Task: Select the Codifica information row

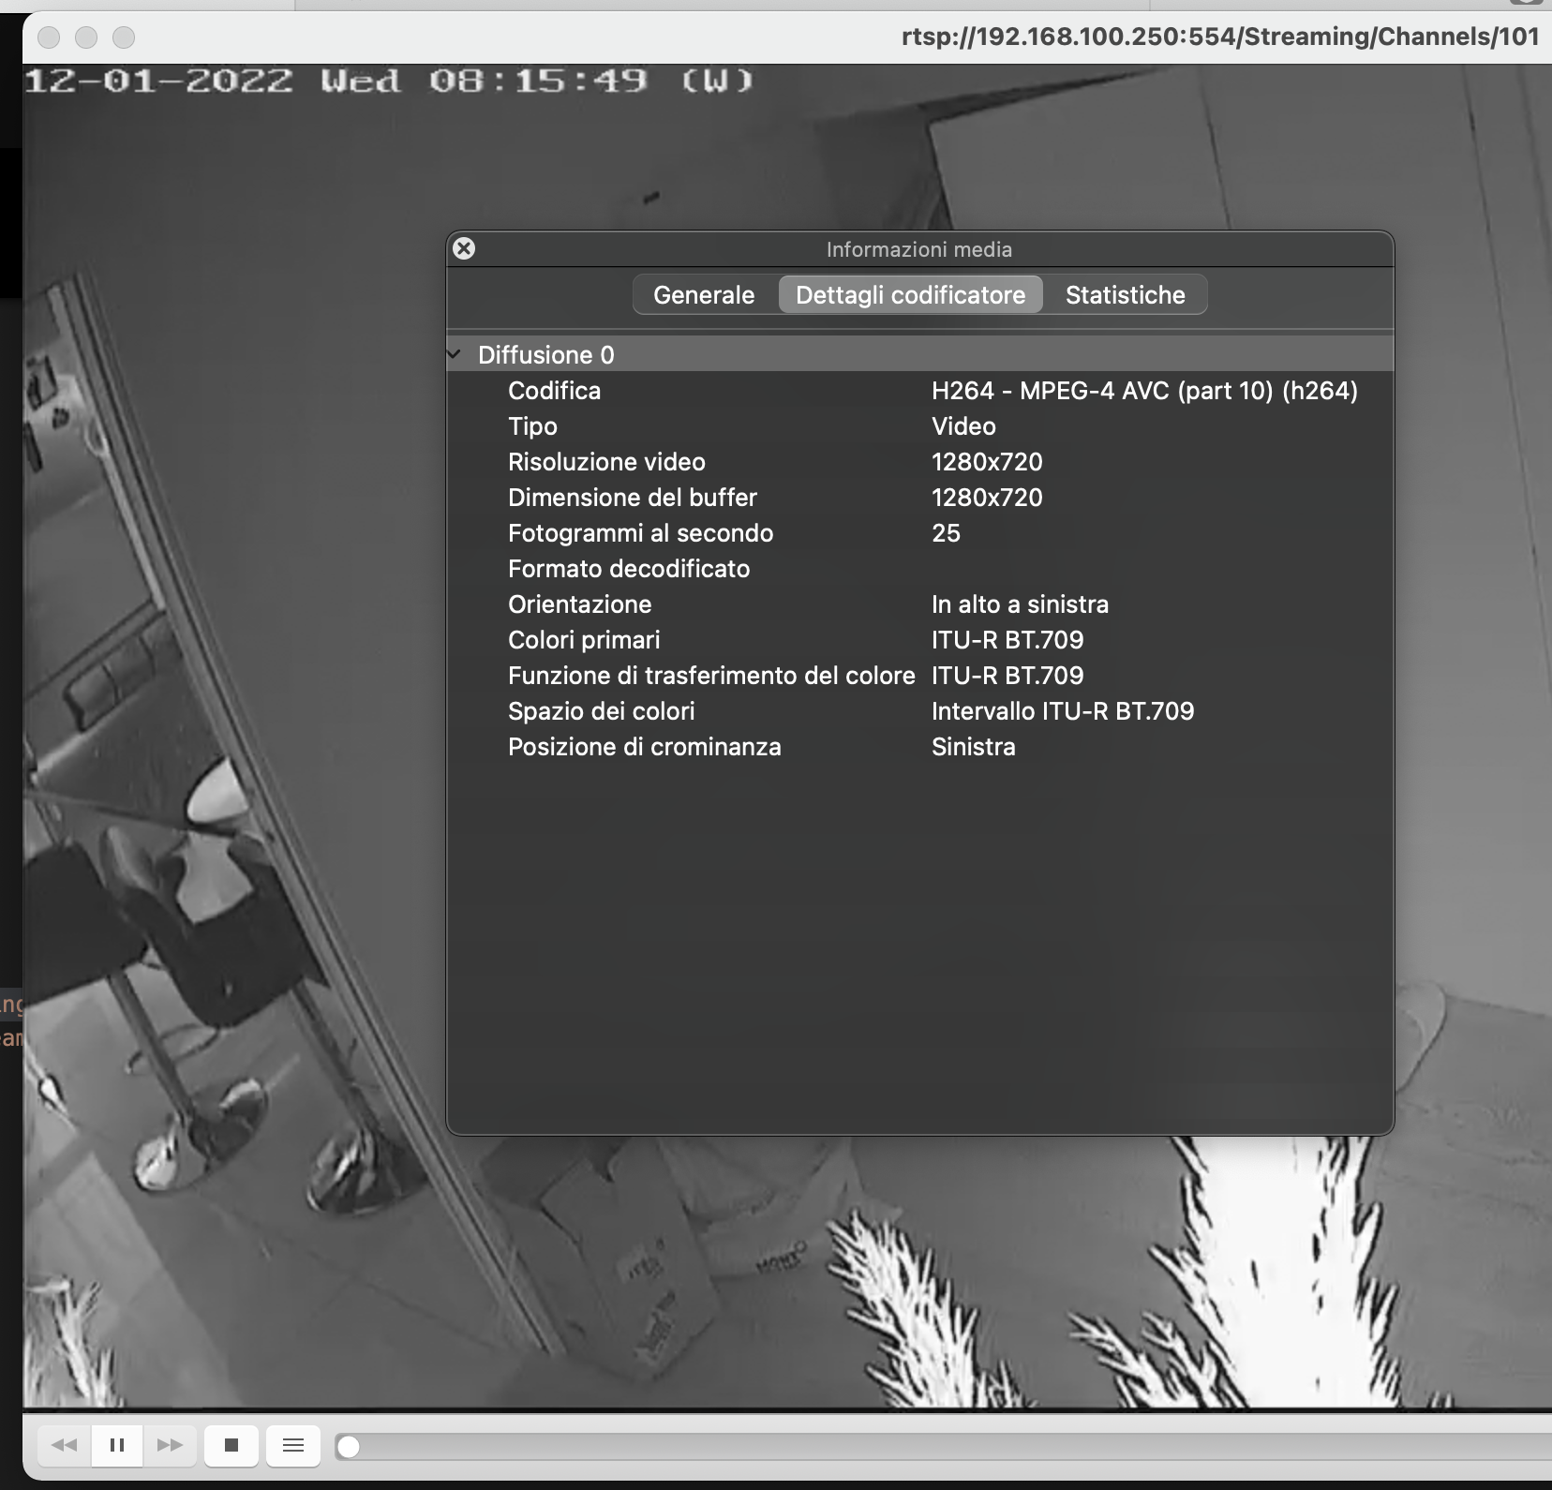Action: (x=554, y=391)
